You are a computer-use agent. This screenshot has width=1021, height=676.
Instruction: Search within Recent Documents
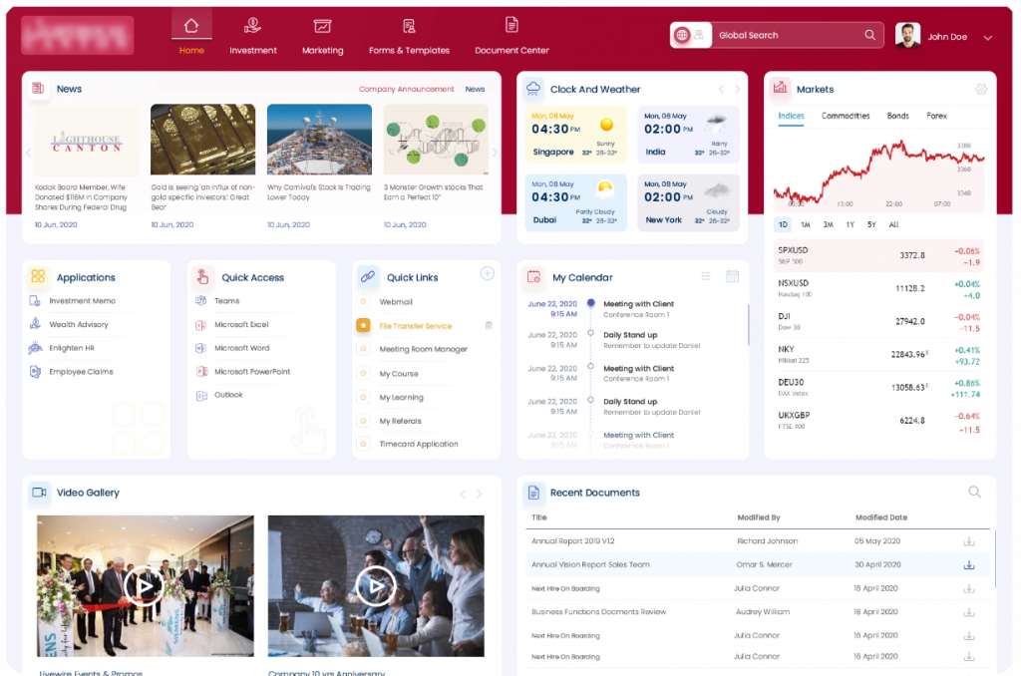click(974, 492)
